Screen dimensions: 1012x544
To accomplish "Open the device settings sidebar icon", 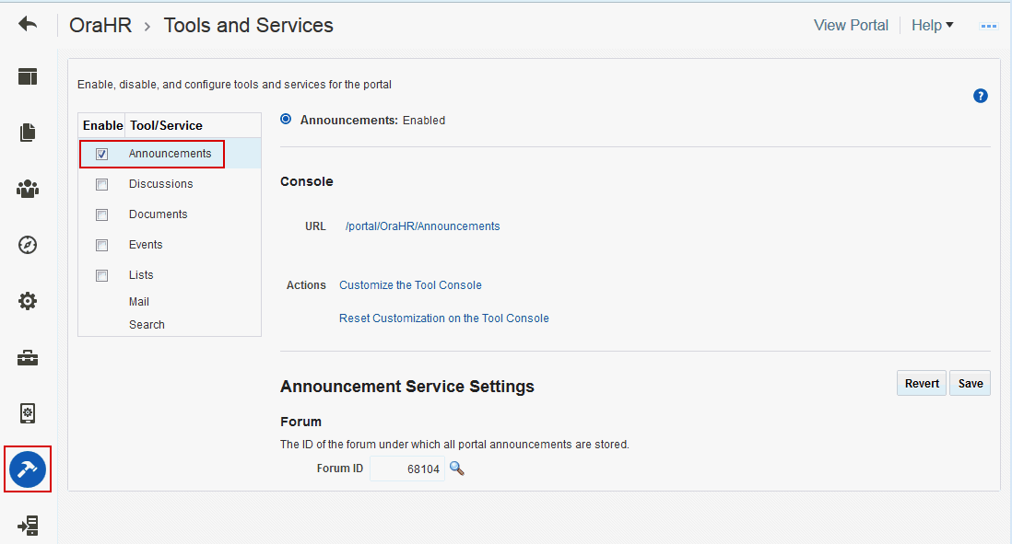I will (28, 413).
